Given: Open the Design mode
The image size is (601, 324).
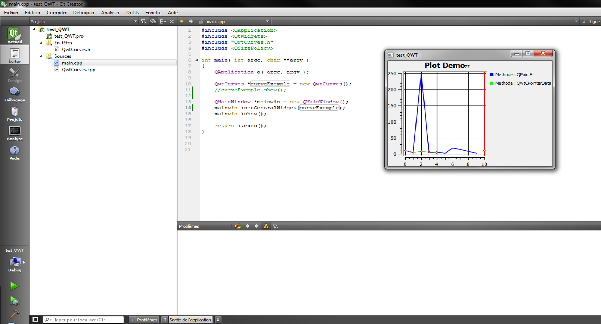Looking at the screenshot, I should point(15,75).
